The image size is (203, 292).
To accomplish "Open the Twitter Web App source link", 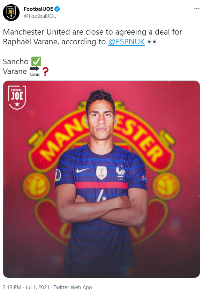I will (73, 287).
